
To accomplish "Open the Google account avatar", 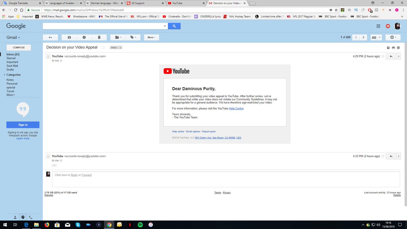I will point(398,26).
